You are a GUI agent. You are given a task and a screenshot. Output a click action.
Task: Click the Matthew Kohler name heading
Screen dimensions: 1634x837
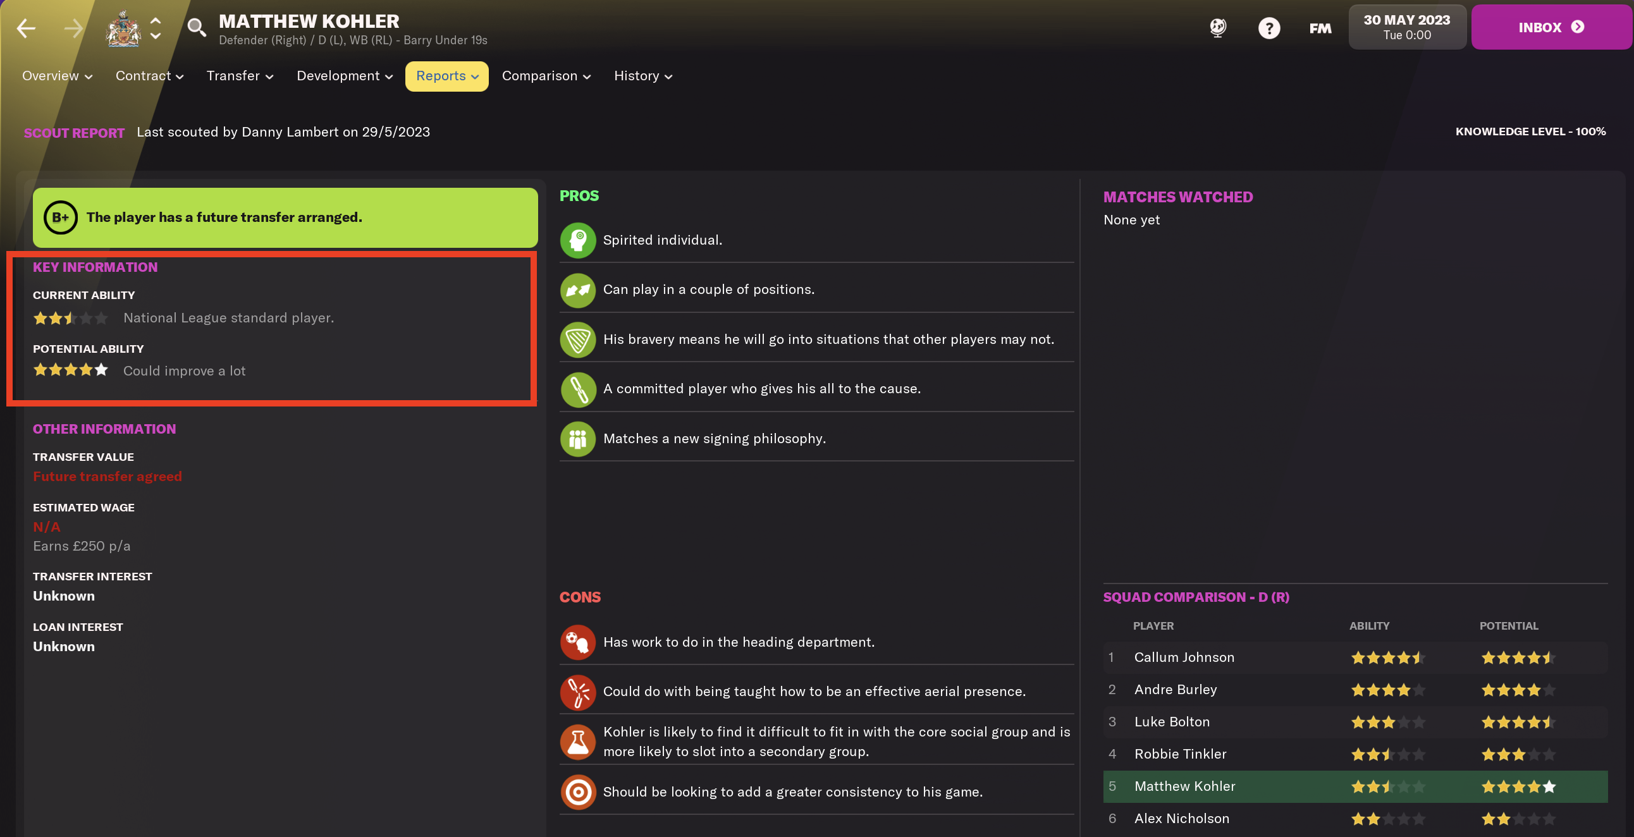309,21
